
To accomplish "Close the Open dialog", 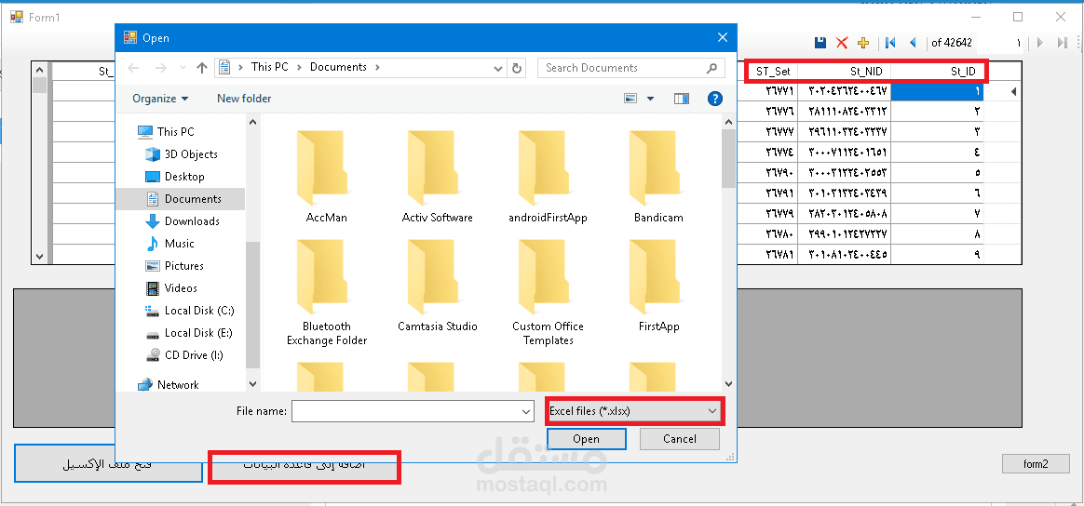I will (x=722, y=37).
